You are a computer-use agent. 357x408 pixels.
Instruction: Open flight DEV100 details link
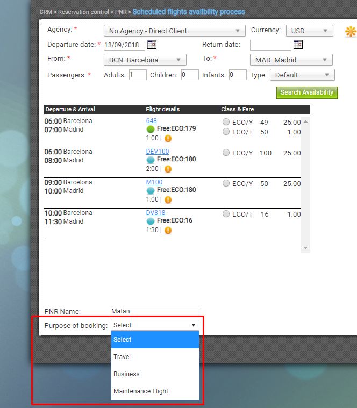pos(158,152)
